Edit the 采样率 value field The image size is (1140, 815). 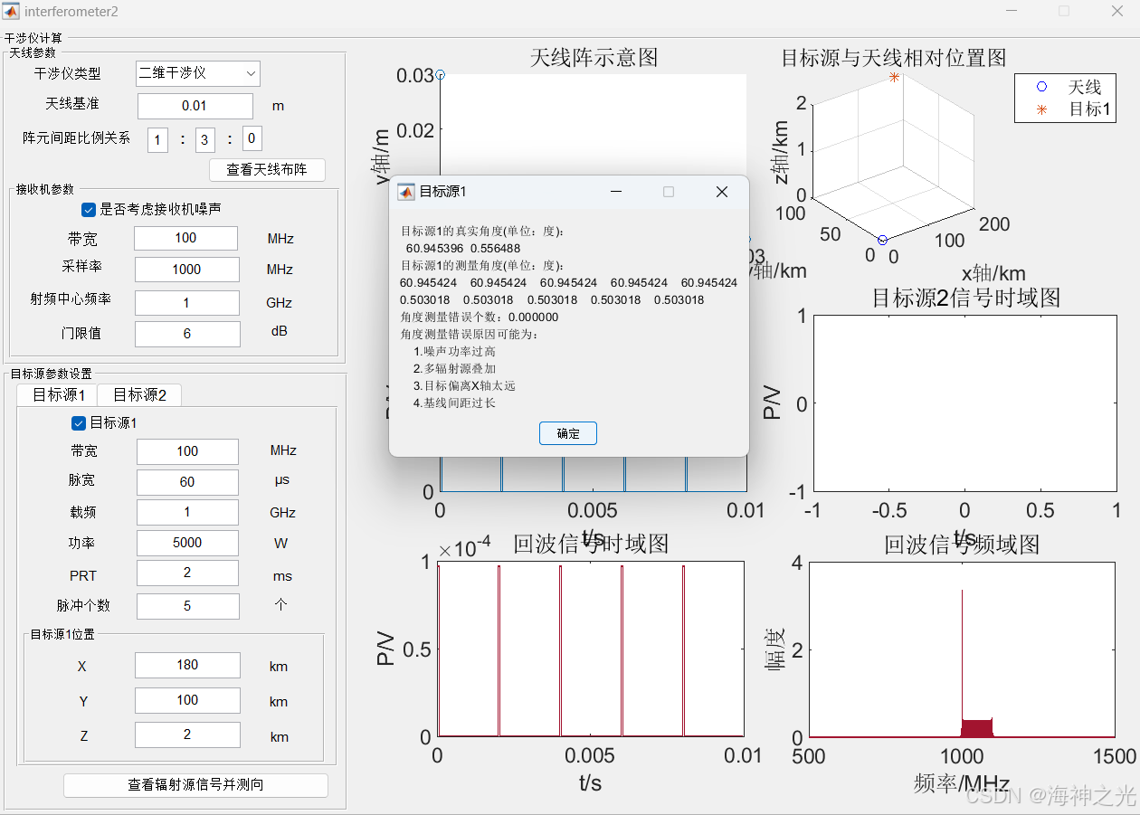coord(185,270)
